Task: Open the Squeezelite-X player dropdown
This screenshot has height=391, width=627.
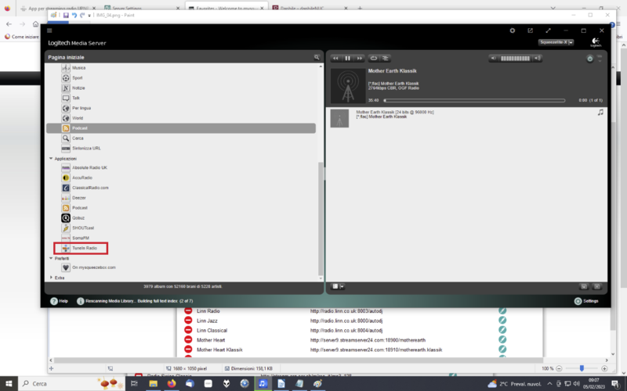Action: click(556, 42)
